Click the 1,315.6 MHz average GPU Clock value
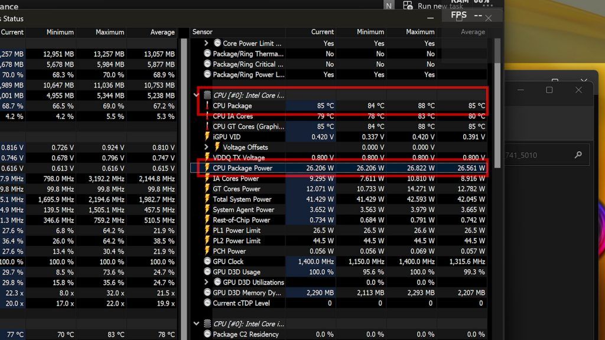This screenshot has width=605, height=340. point(467,261)
